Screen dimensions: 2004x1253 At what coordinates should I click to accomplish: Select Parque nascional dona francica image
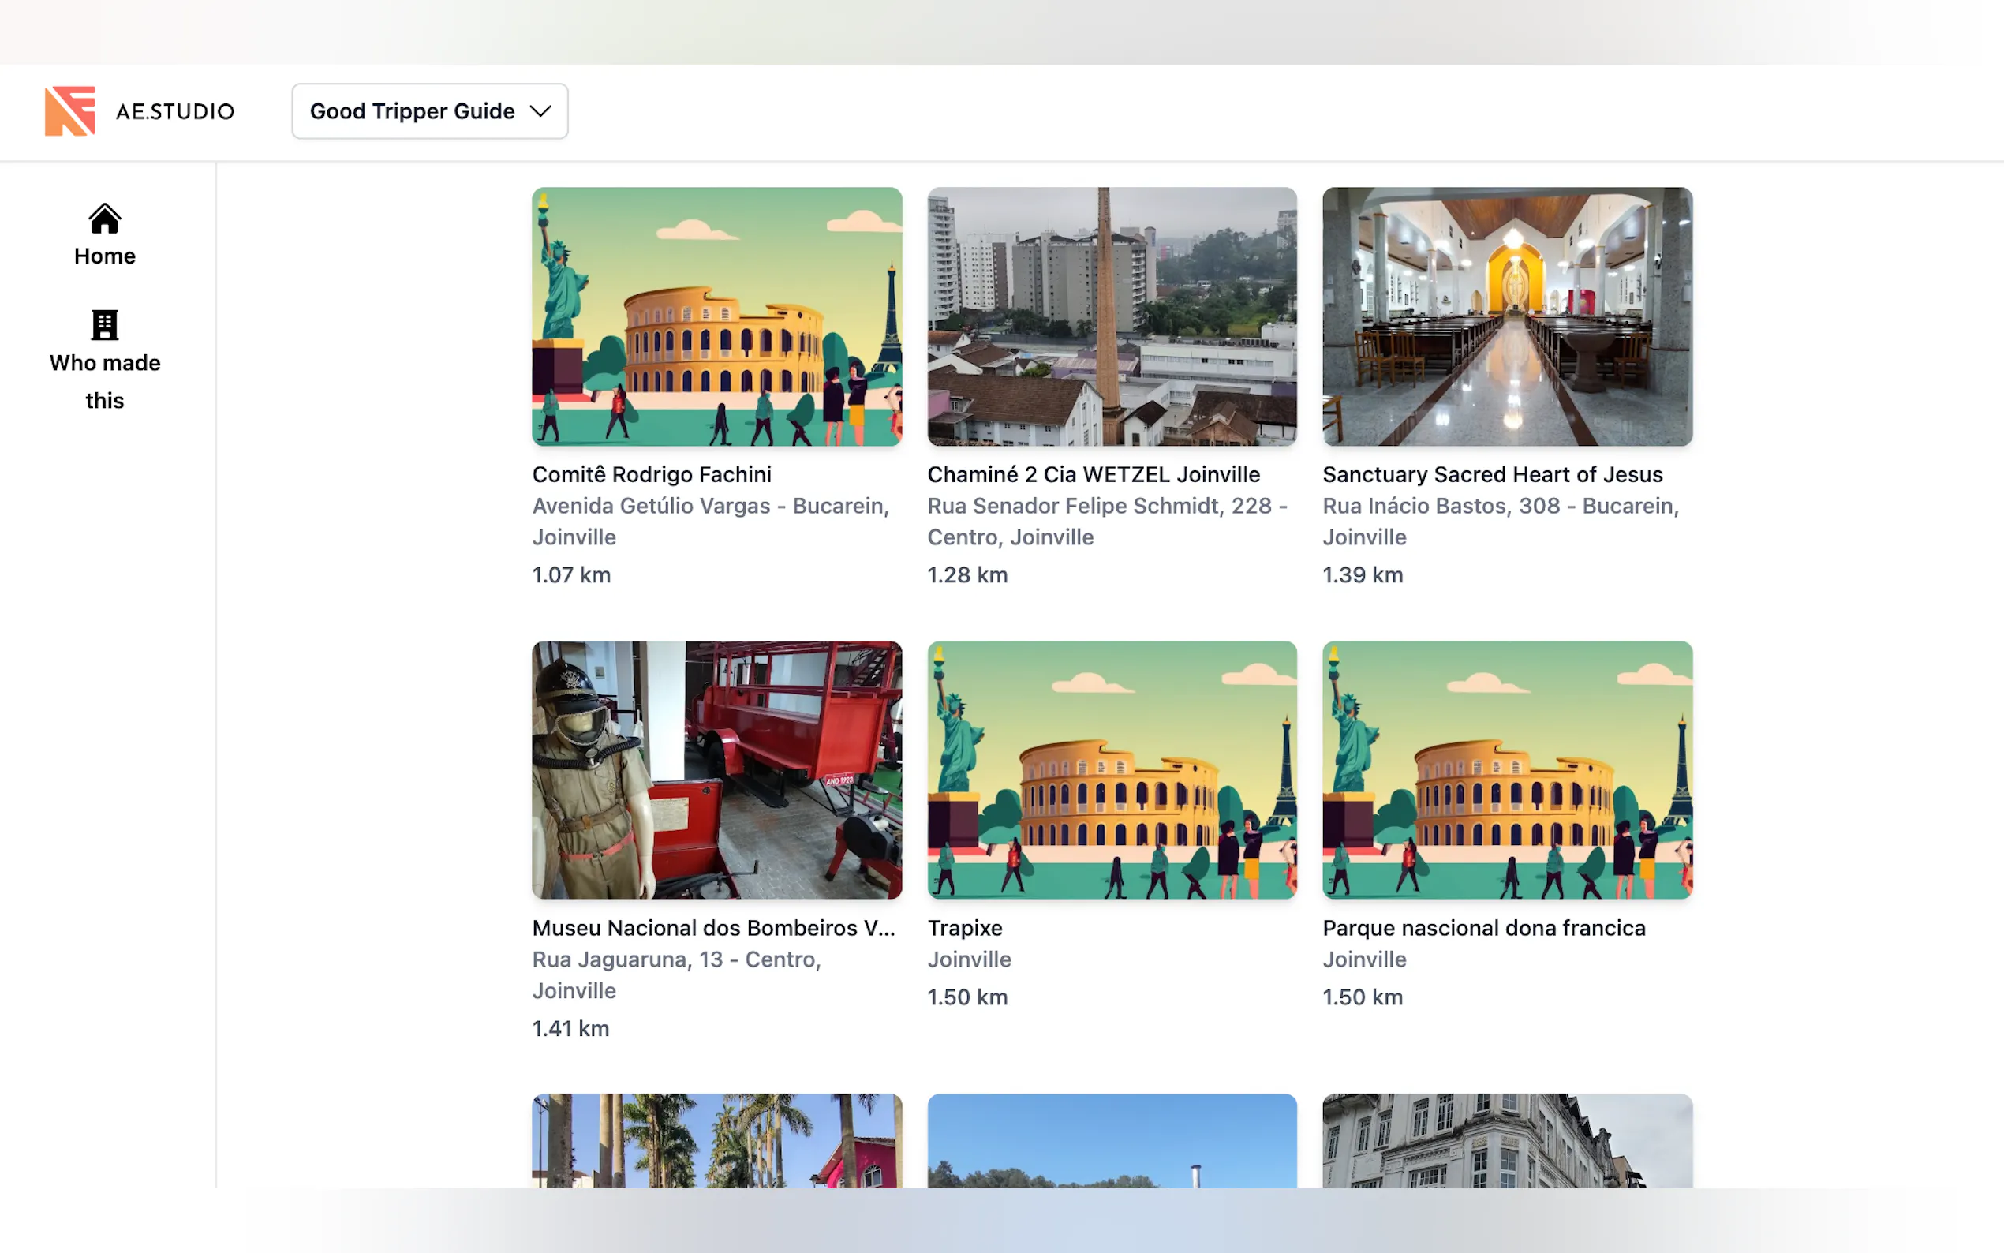pos(1507,770)
